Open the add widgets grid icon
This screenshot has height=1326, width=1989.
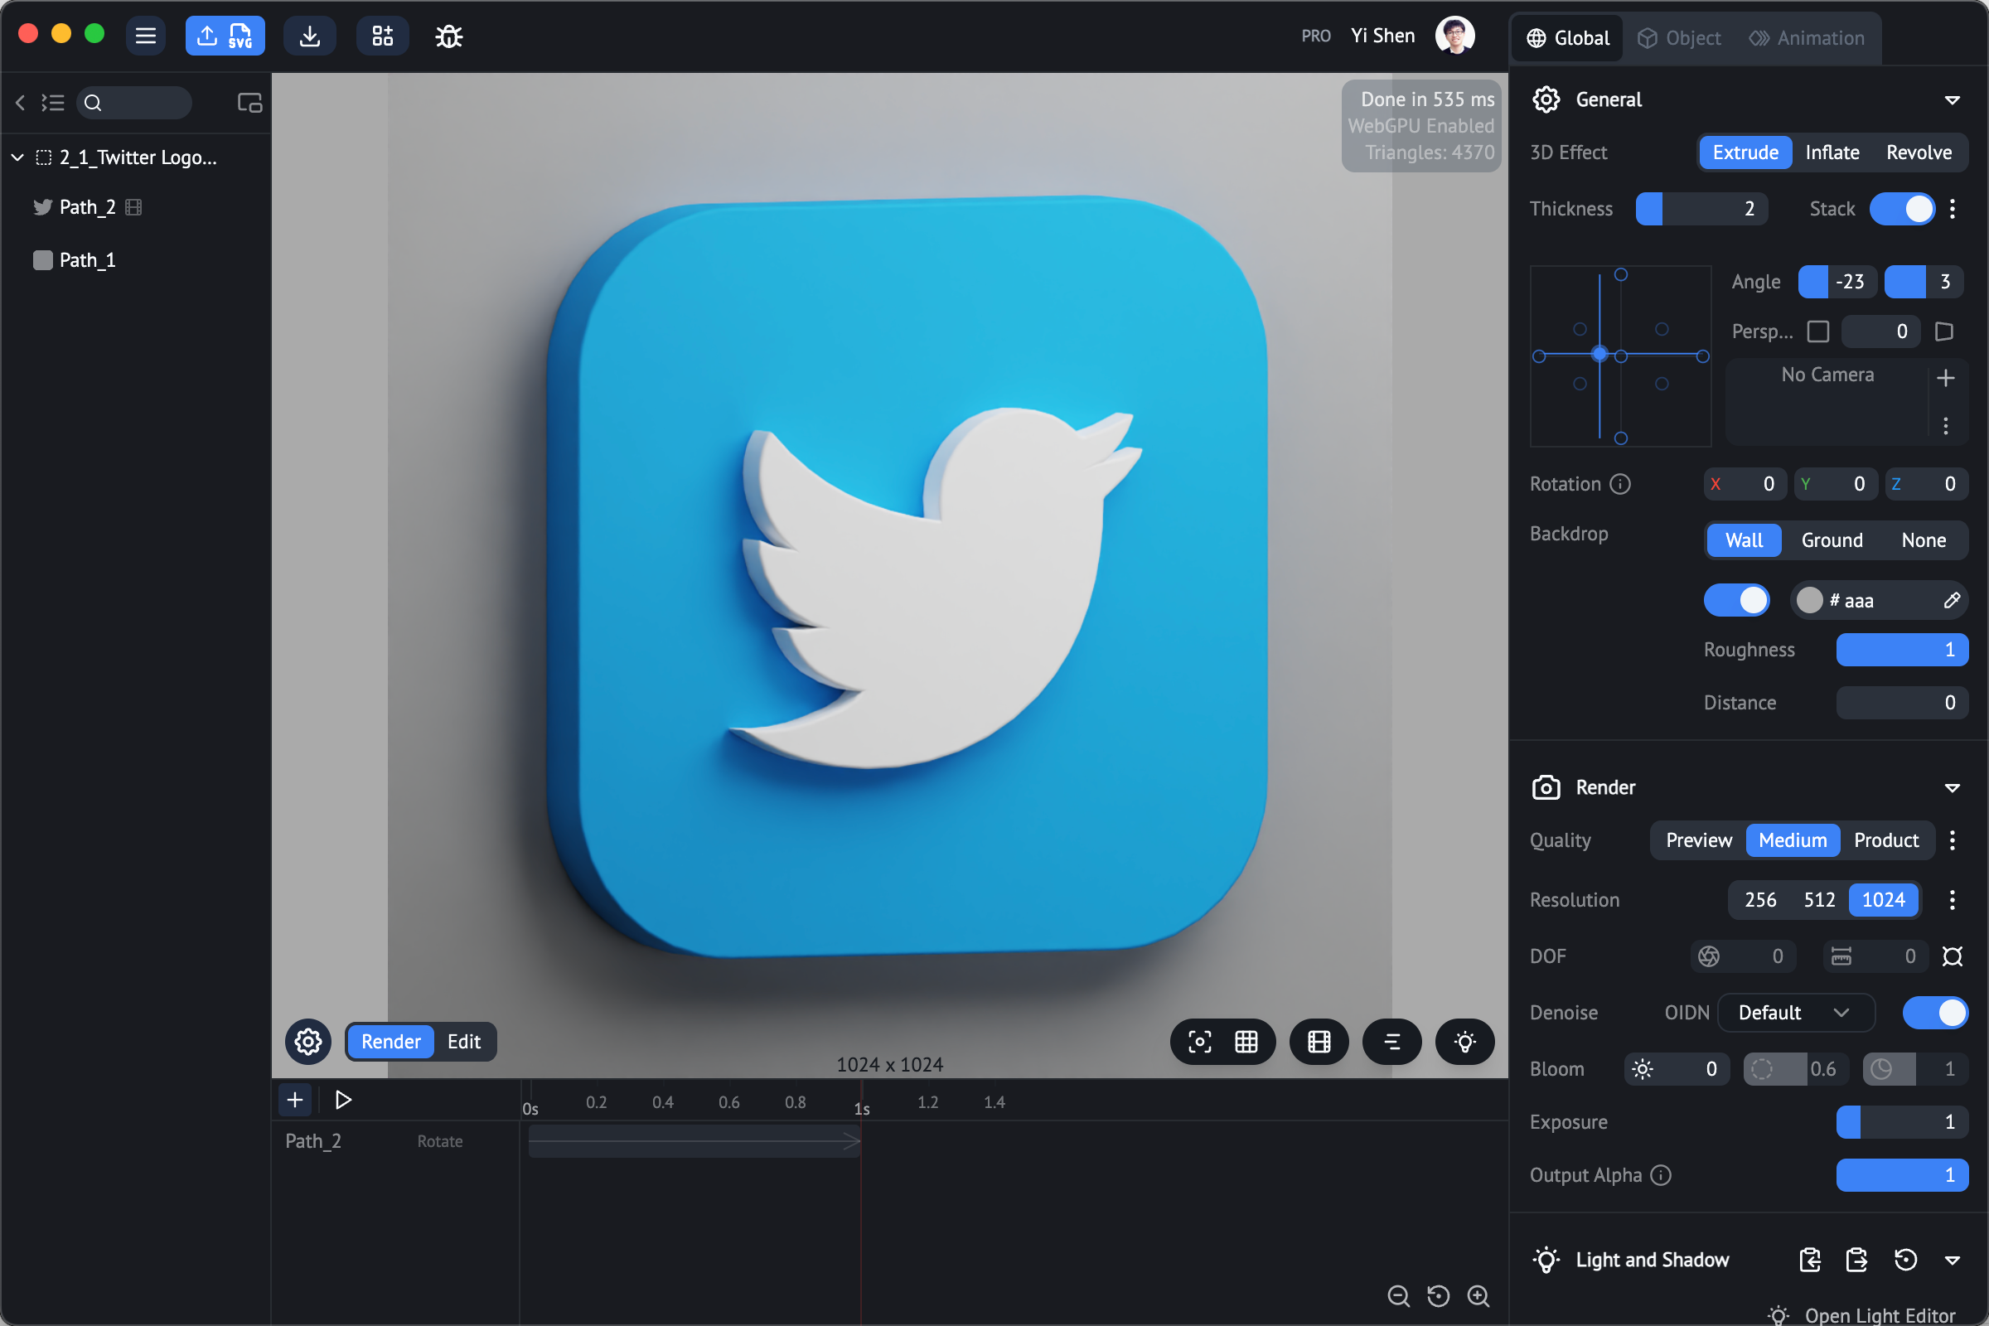tap(382, 36)
